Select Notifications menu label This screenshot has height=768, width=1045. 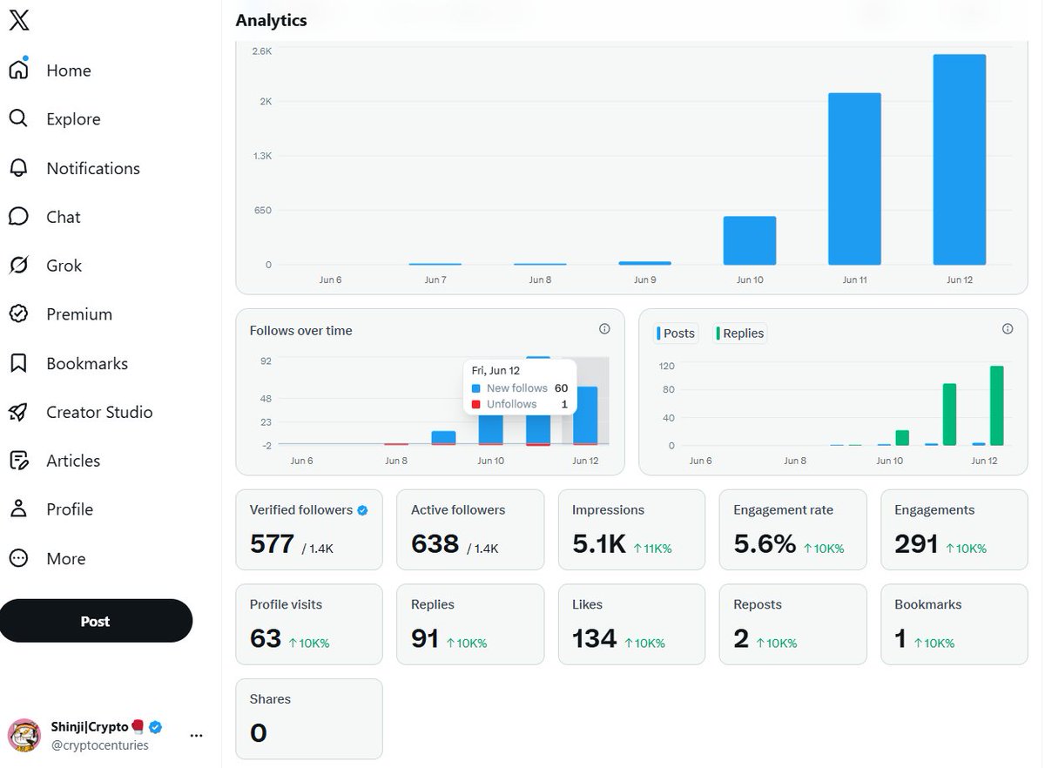point(93,168)
